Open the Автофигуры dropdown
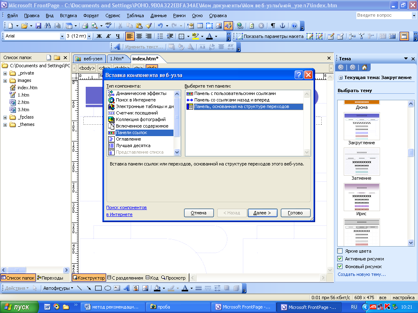 pyautogui.click(x=58, y=288)
